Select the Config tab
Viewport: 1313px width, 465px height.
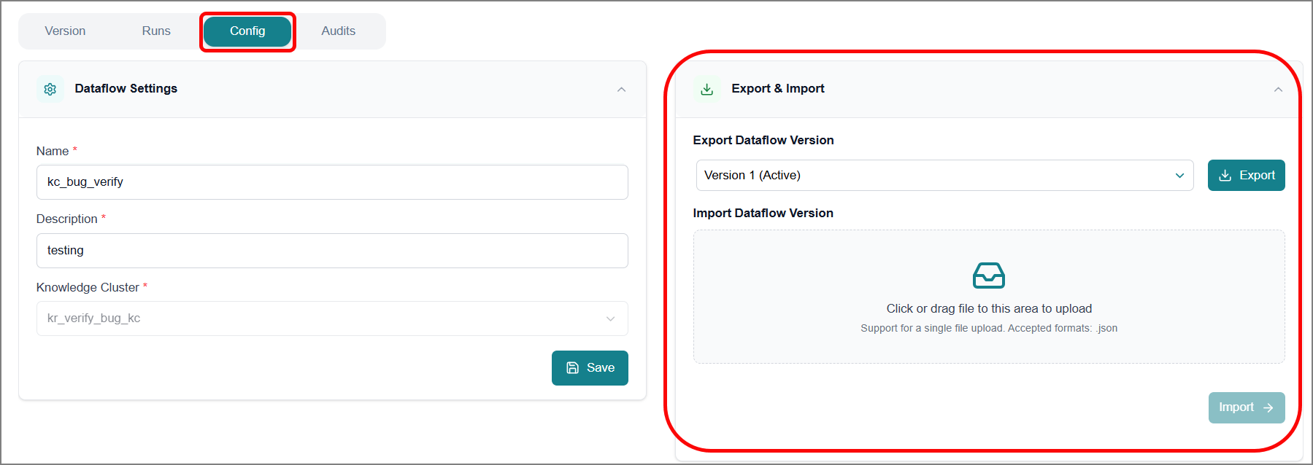tap(247, 31)
